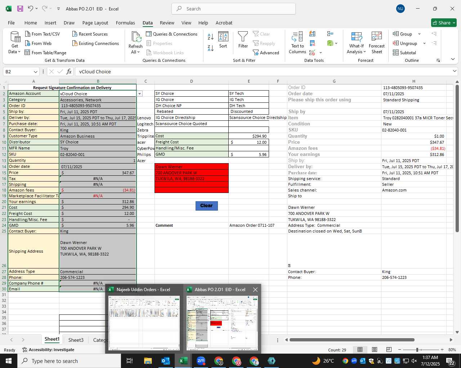
Task: Click the NU account avatar
Action: [x=400, y=9]
